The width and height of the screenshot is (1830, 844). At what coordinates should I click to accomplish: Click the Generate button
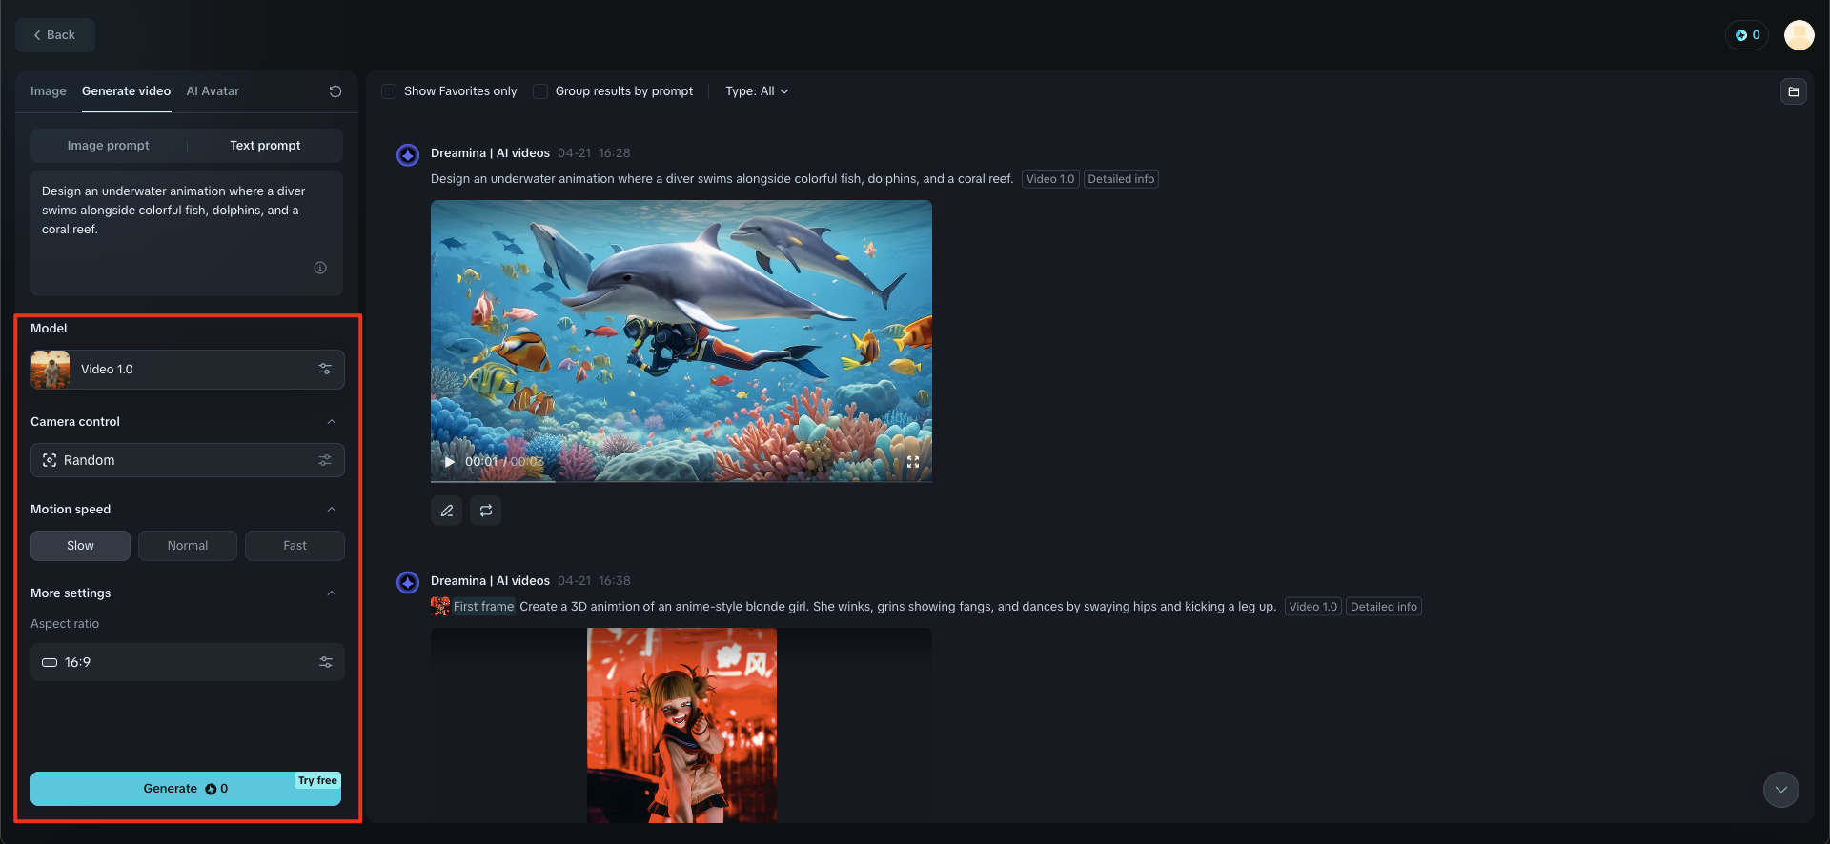tap(186, 789)
